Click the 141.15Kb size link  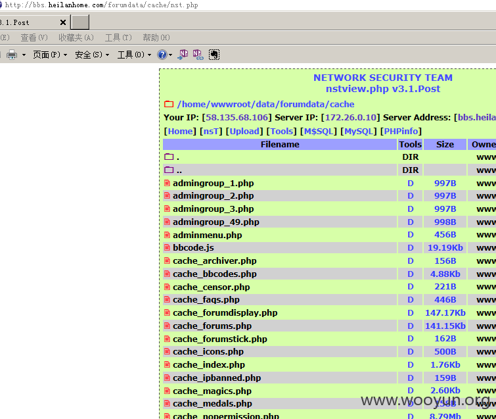pyautogui.click(x=445, y=326)
